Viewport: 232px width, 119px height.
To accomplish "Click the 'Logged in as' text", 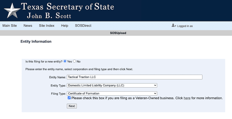I will tap(185, 26).
